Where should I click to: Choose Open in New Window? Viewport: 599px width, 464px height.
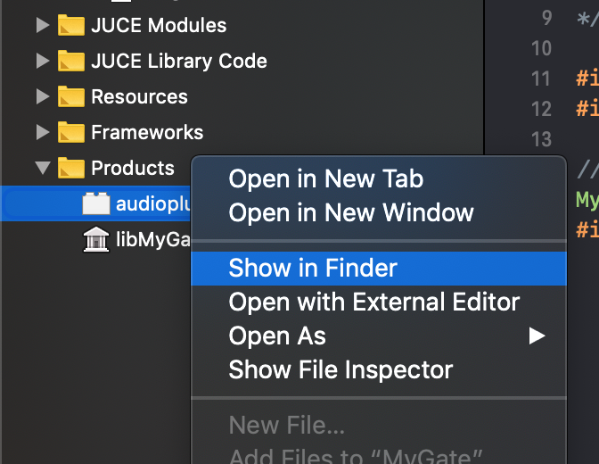[x=351, y=213]
